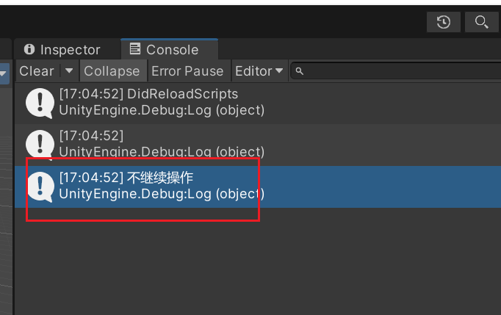Click log icon of 不继续操作 entry
501x315 pixels.
click(x=40, y=187)
